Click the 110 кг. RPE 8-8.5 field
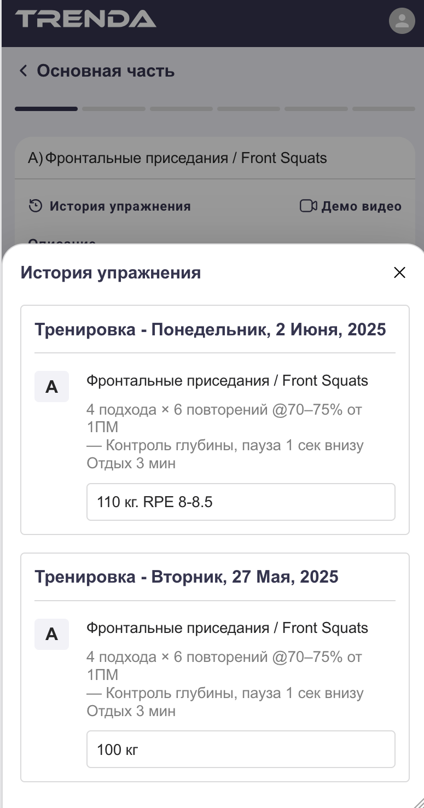 (x=241, y=502)
